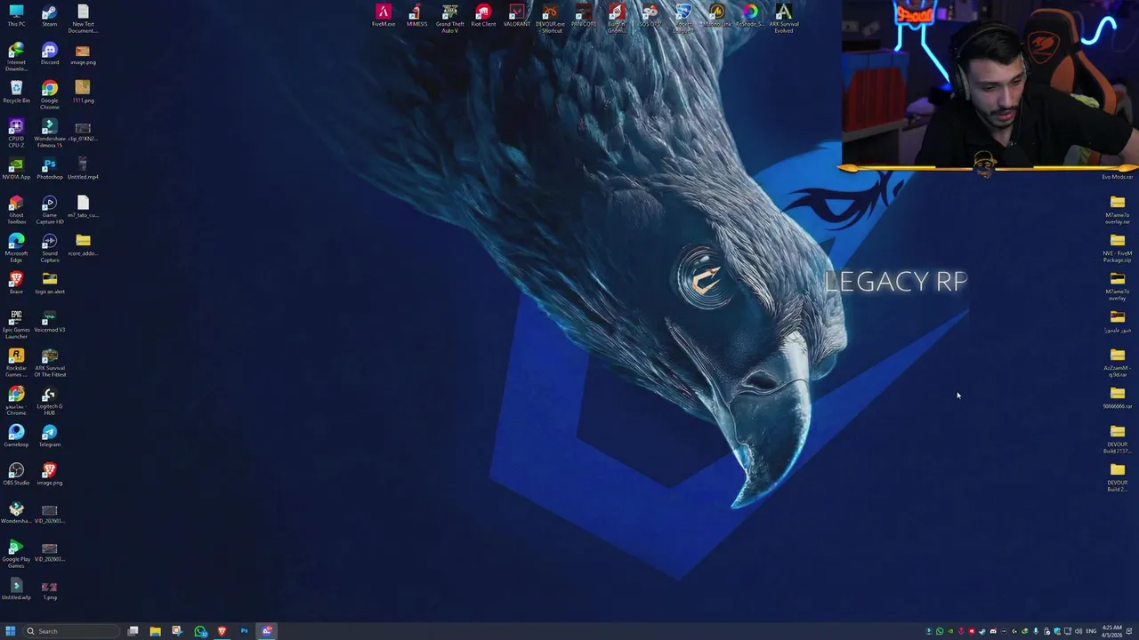
Task: Select the Google Play Games shortcut
Action: point(16,554)
